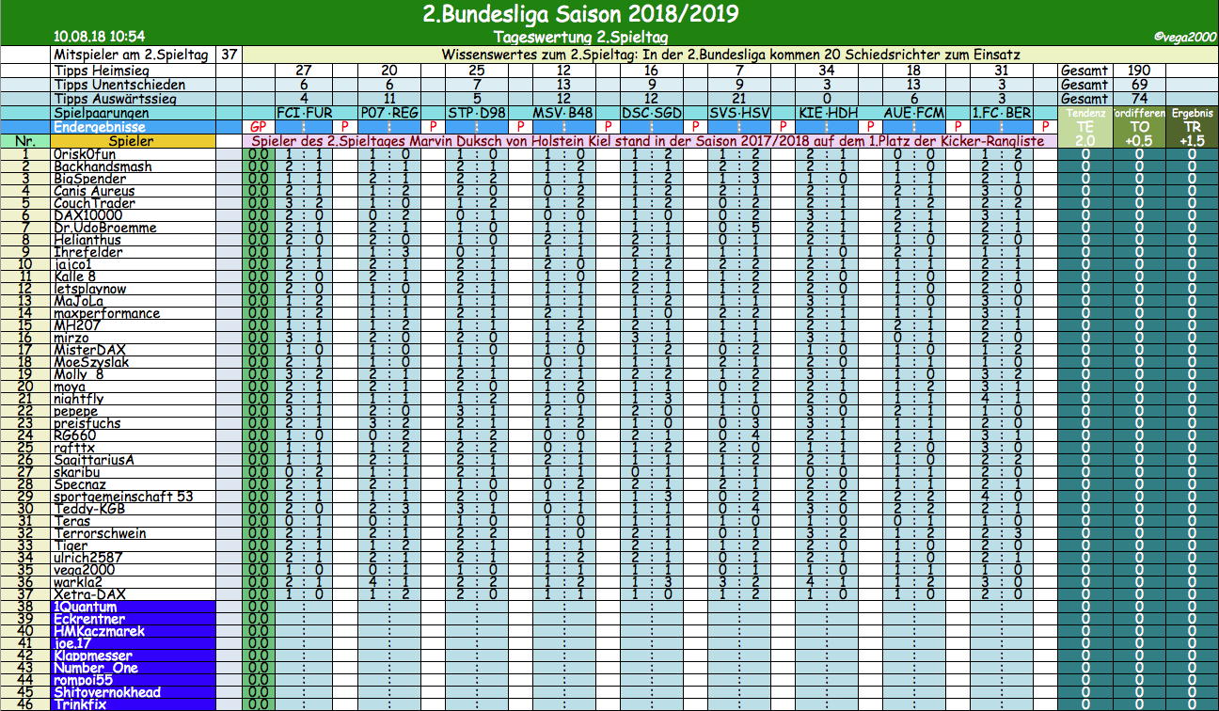Screen dimensions: 1219x711
Task: Select the 'Ergebnis TR +1.5' header
Action: click(x=1192, y=126)
